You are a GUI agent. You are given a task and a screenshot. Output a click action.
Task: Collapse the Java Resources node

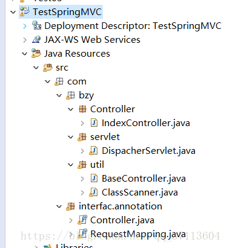pyautogui.click(x=25, y=54)
